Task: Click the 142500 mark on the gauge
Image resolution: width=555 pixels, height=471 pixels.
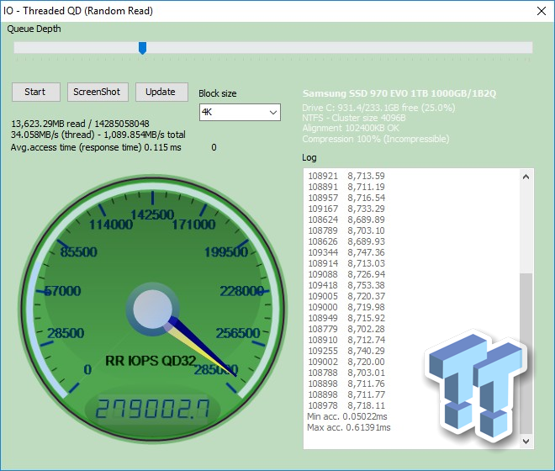Action: click(152, 214)
